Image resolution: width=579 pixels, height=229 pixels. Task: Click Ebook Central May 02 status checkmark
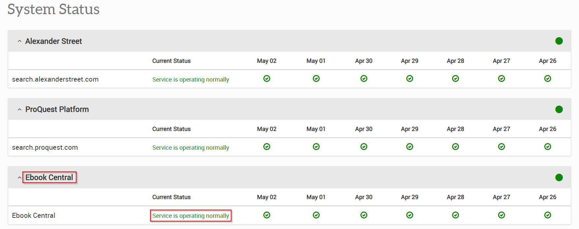[267, 215]
